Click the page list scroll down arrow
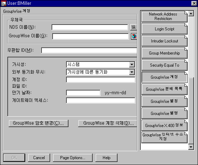198x165 pixels. [x=191, y=147]
